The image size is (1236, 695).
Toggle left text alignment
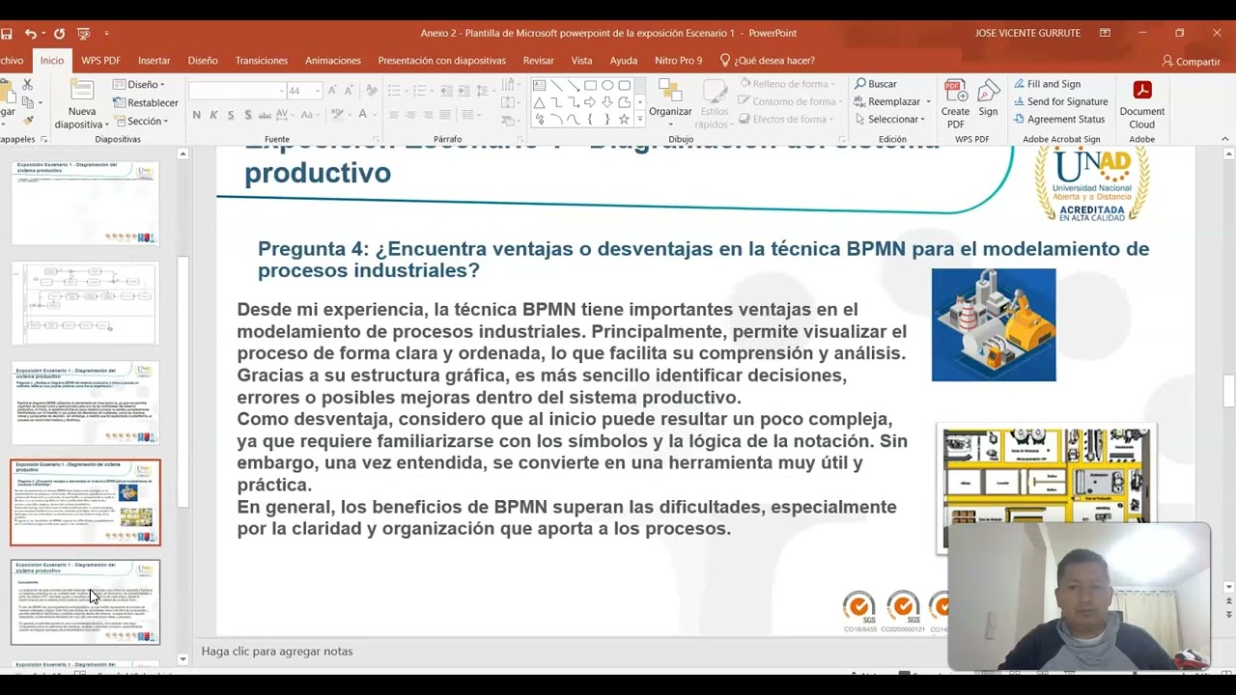coord(393,115)
